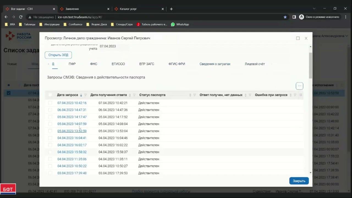The width and height of the screenshot is (352, 198).
Task: Open the three-dots table actions menu
Action: pos(299,86)
